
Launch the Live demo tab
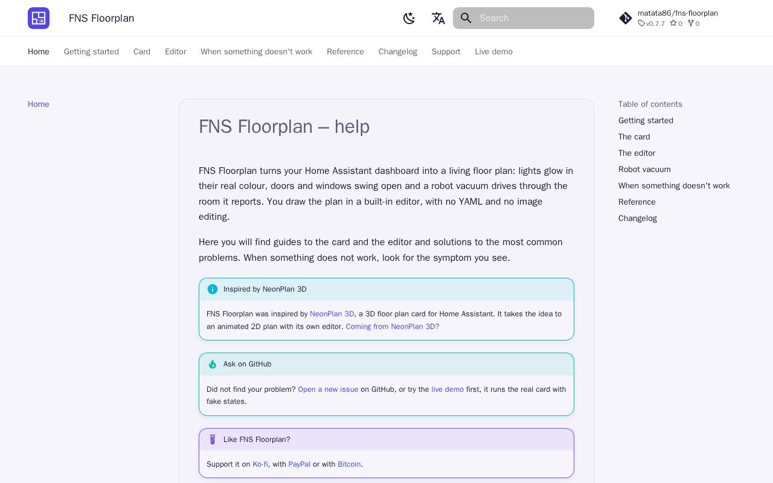pos(494,51)
